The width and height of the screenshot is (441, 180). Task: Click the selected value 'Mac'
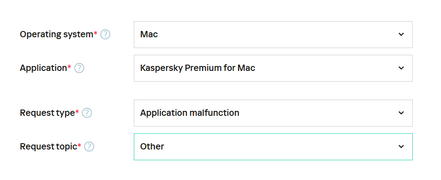coord(149,35)
